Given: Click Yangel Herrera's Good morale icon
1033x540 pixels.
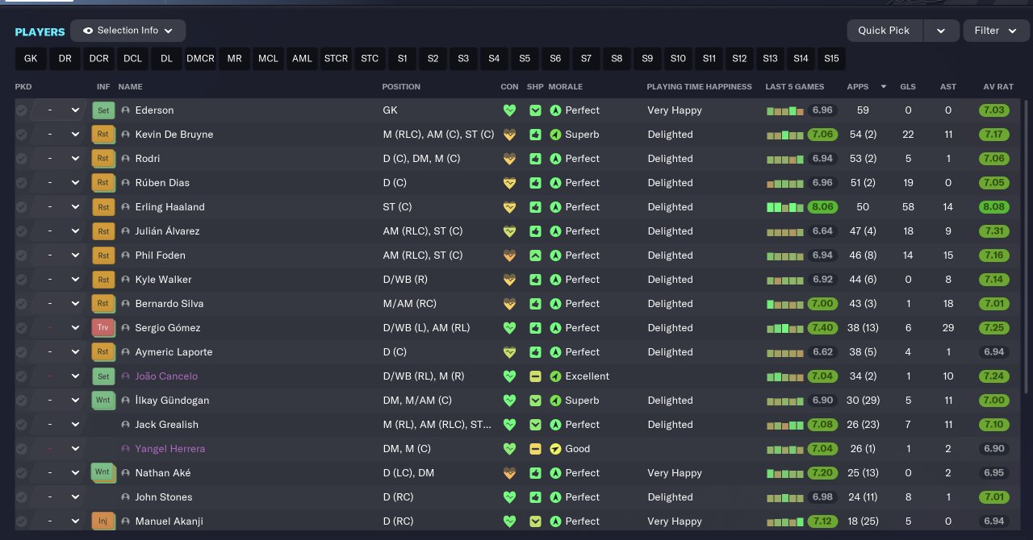Looking at the screenshot, I should 555,449.
